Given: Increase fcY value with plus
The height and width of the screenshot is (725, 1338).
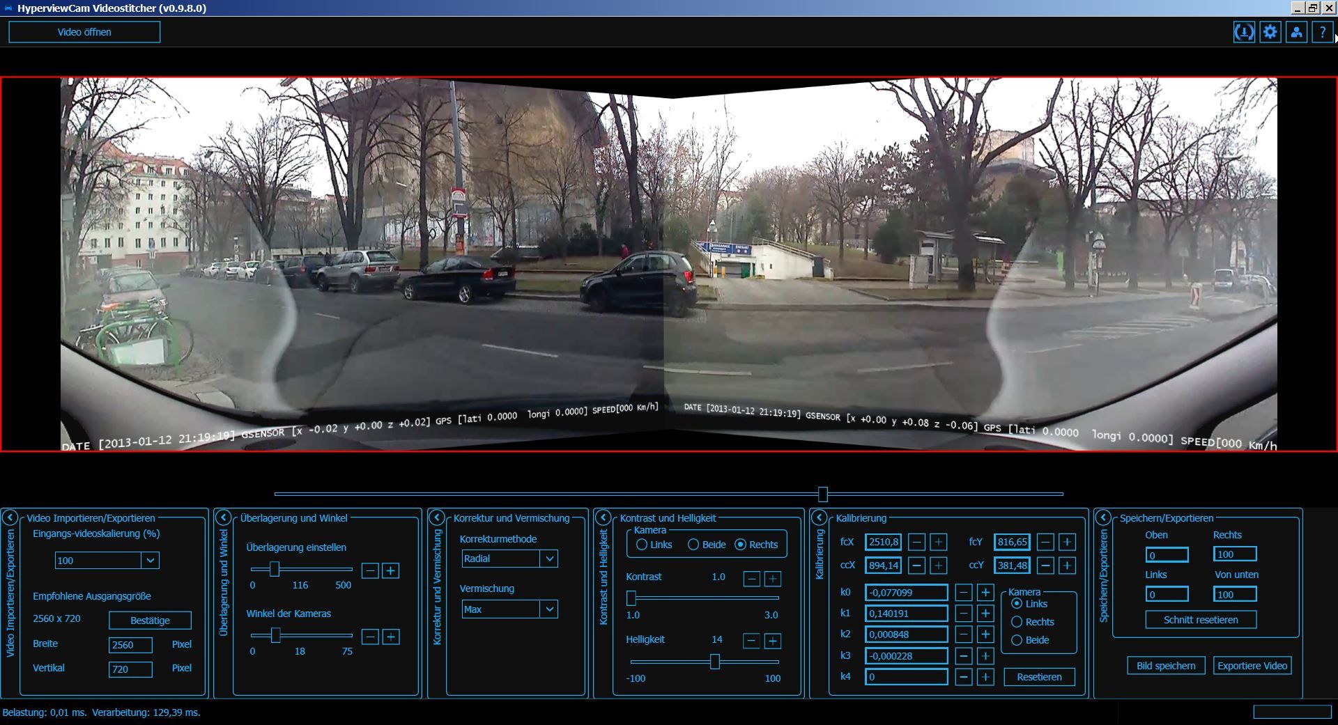Looking at the screenshot, I should pyautogui.click(x=1067, y=542).
